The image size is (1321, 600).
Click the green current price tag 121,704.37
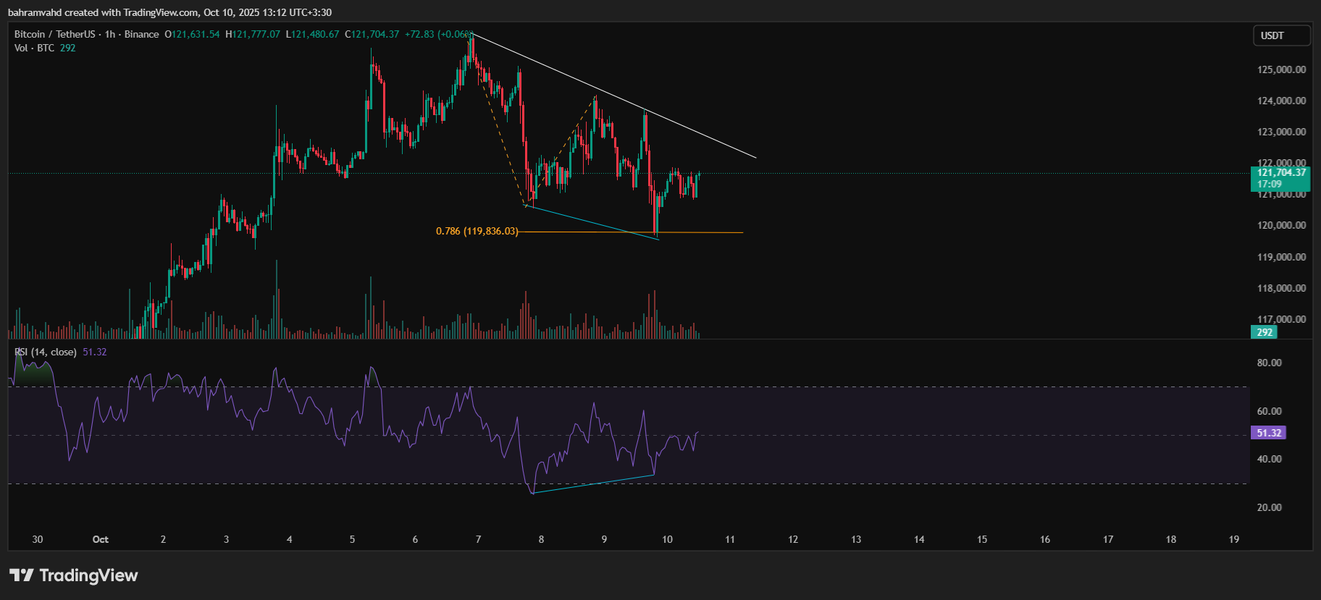1280,173
